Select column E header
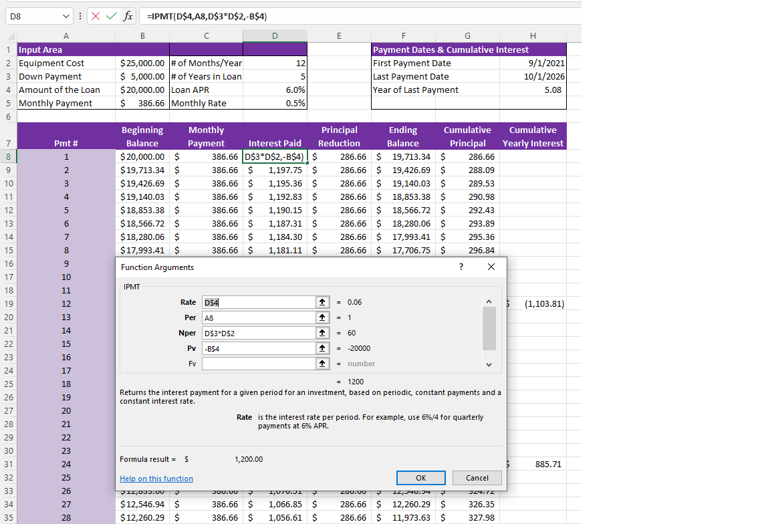 (339, 36)
